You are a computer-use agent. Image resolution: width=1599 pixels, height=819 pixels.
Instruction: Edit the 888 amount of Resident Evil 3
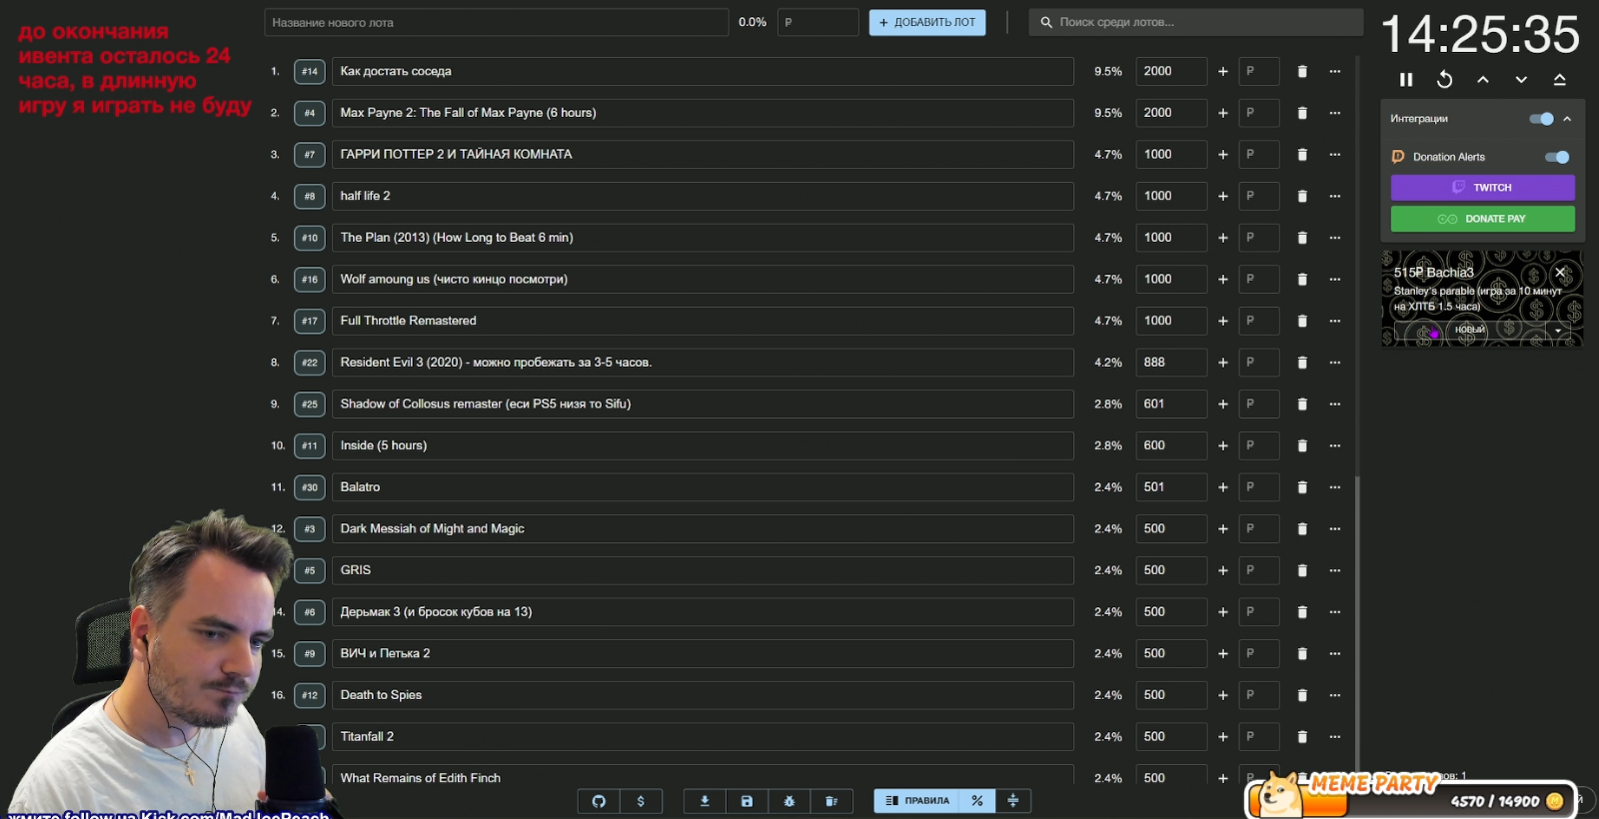point(1171,363)
